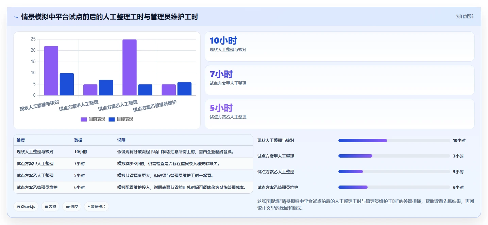Select table row 试点方案乙管理员维护
488x225 pixels.
pyautogui.click(x=133, y=187)
